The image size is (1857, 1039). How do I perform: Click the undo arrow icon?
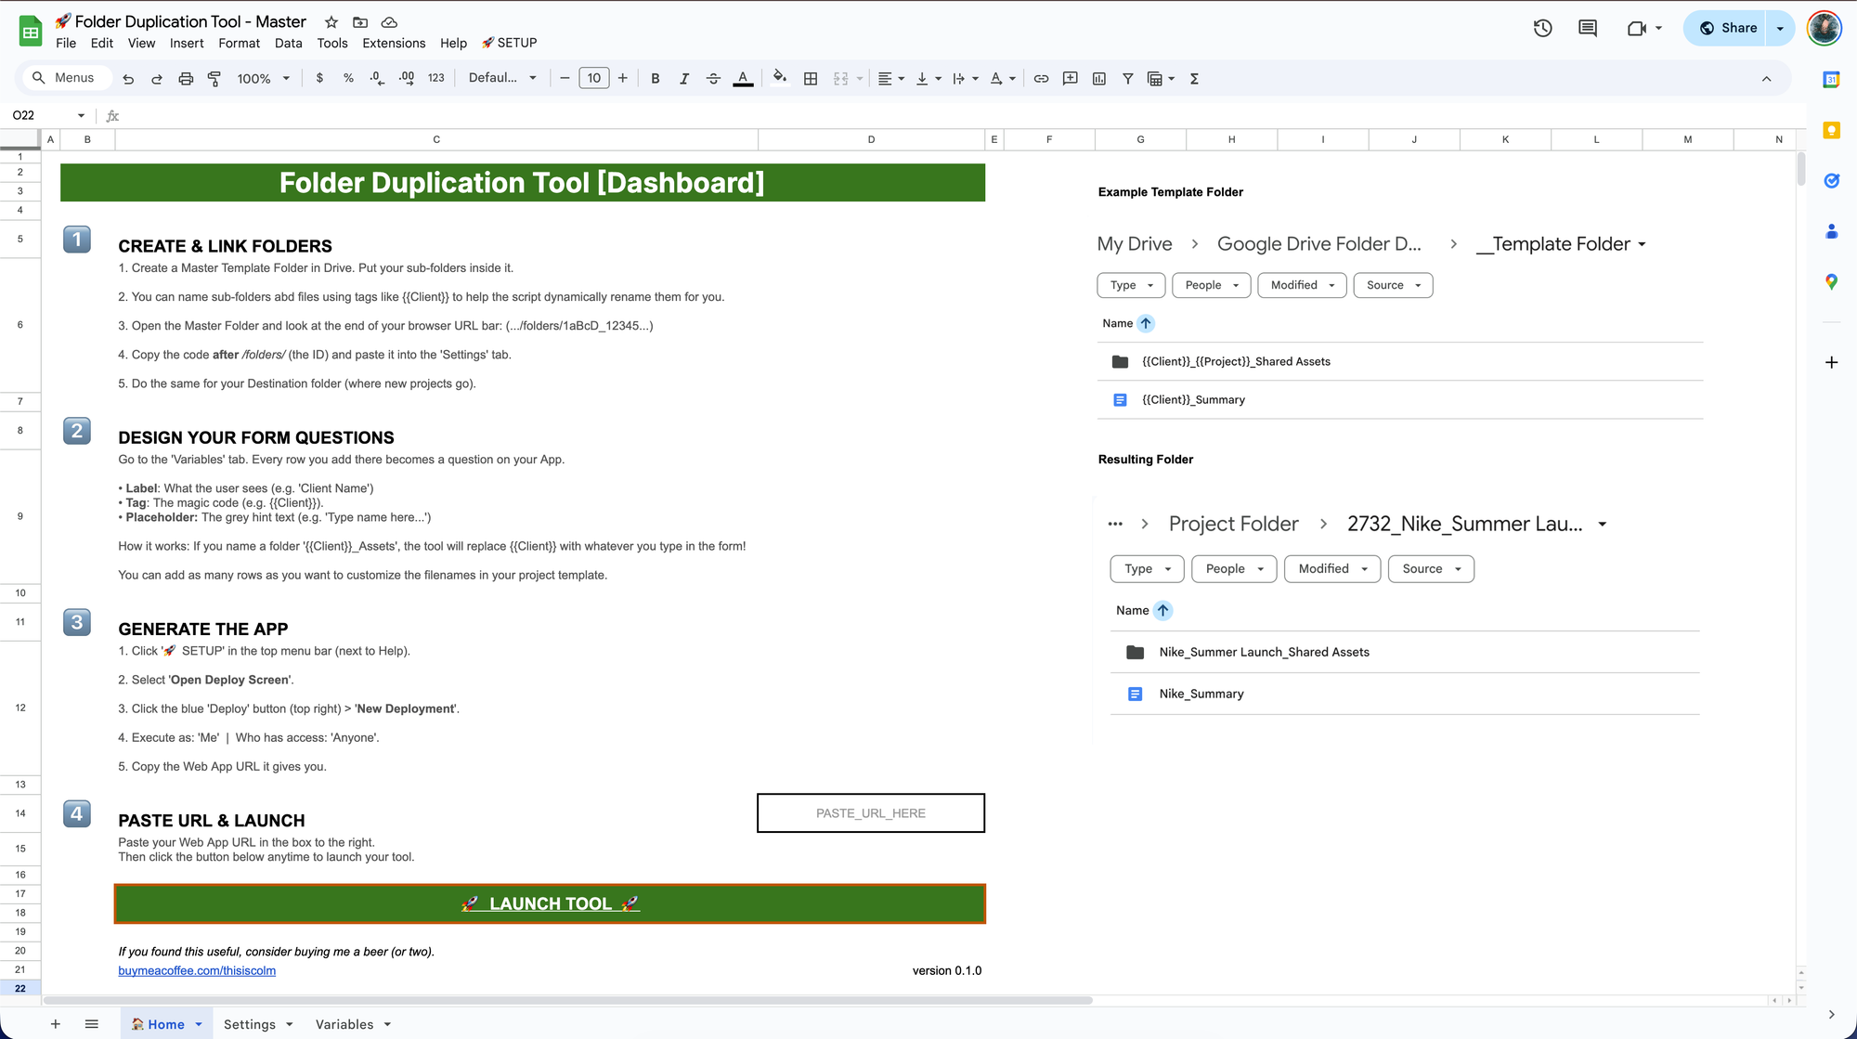[x=128, y=79]
